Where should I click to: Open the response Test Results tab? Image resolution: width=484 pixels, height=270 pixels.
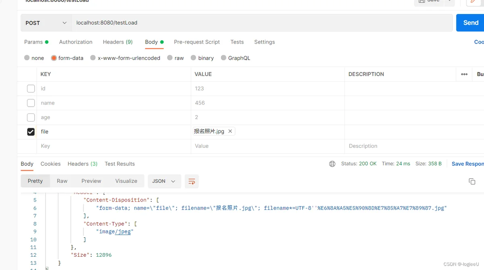click(119, 164)
